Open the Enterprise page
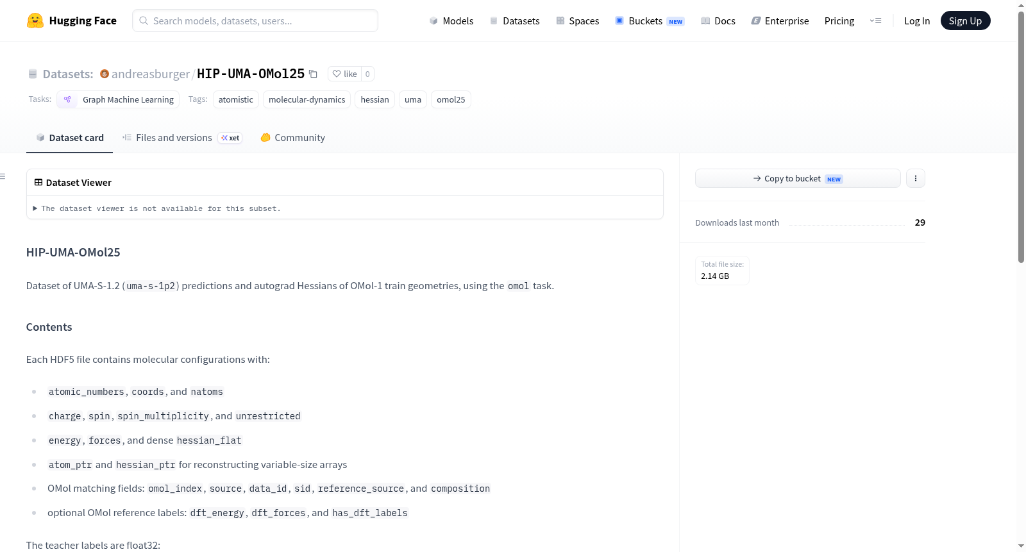Screen dimensions: 1026x552 tap(780, 21)
